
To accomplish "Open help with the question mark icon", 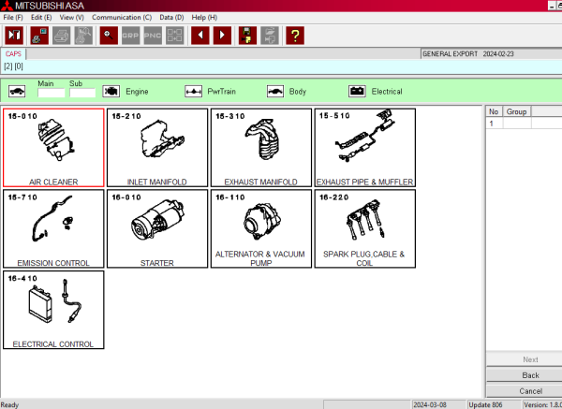I will coord(295,36).
